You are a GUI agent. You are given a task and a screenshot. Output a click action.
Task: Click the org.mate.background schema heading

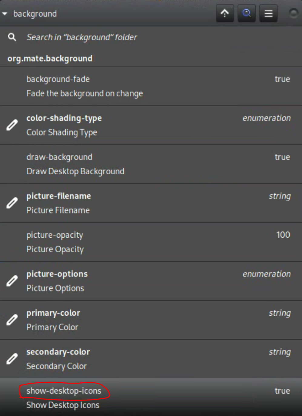tap(50, 59)
